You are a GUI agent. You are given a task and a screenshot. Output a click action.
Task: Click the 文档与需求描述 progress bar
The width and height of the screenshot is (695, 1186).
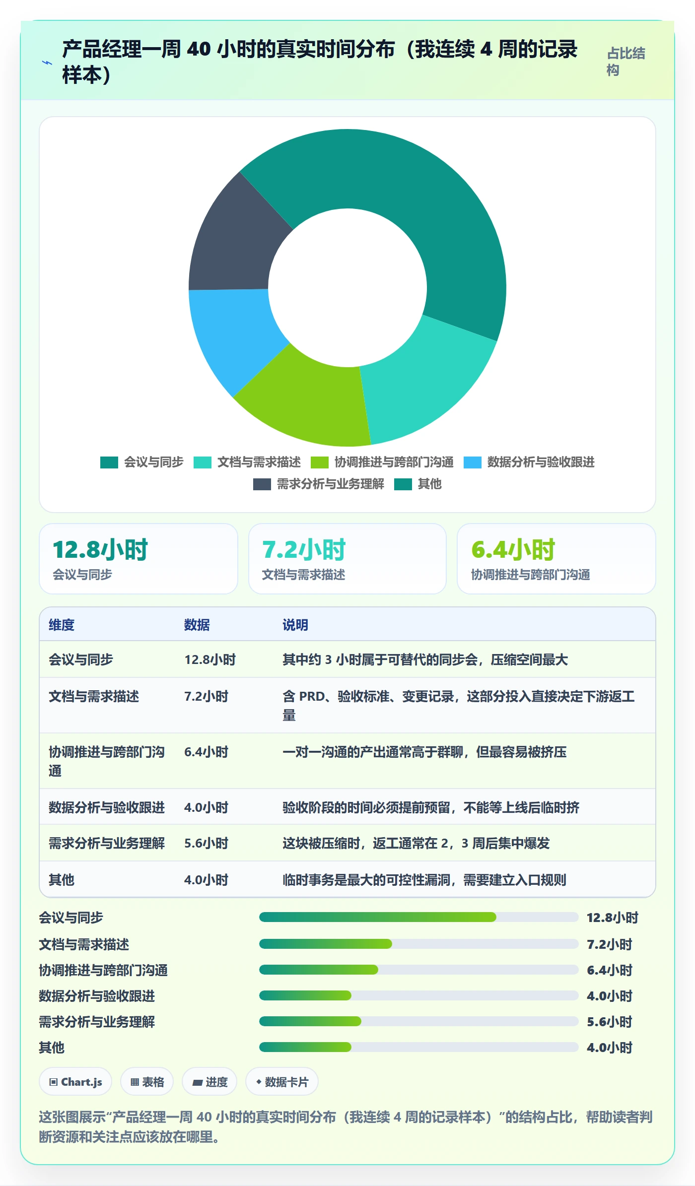419,944
